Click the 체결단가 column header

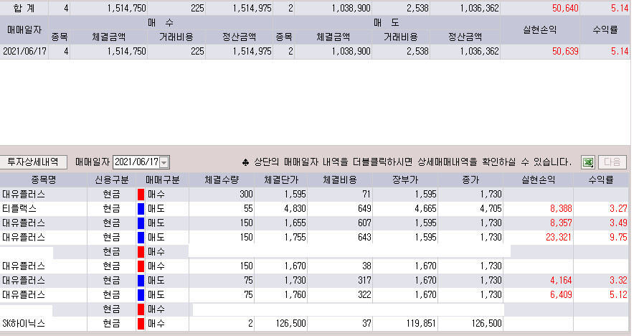coord(281,179)
